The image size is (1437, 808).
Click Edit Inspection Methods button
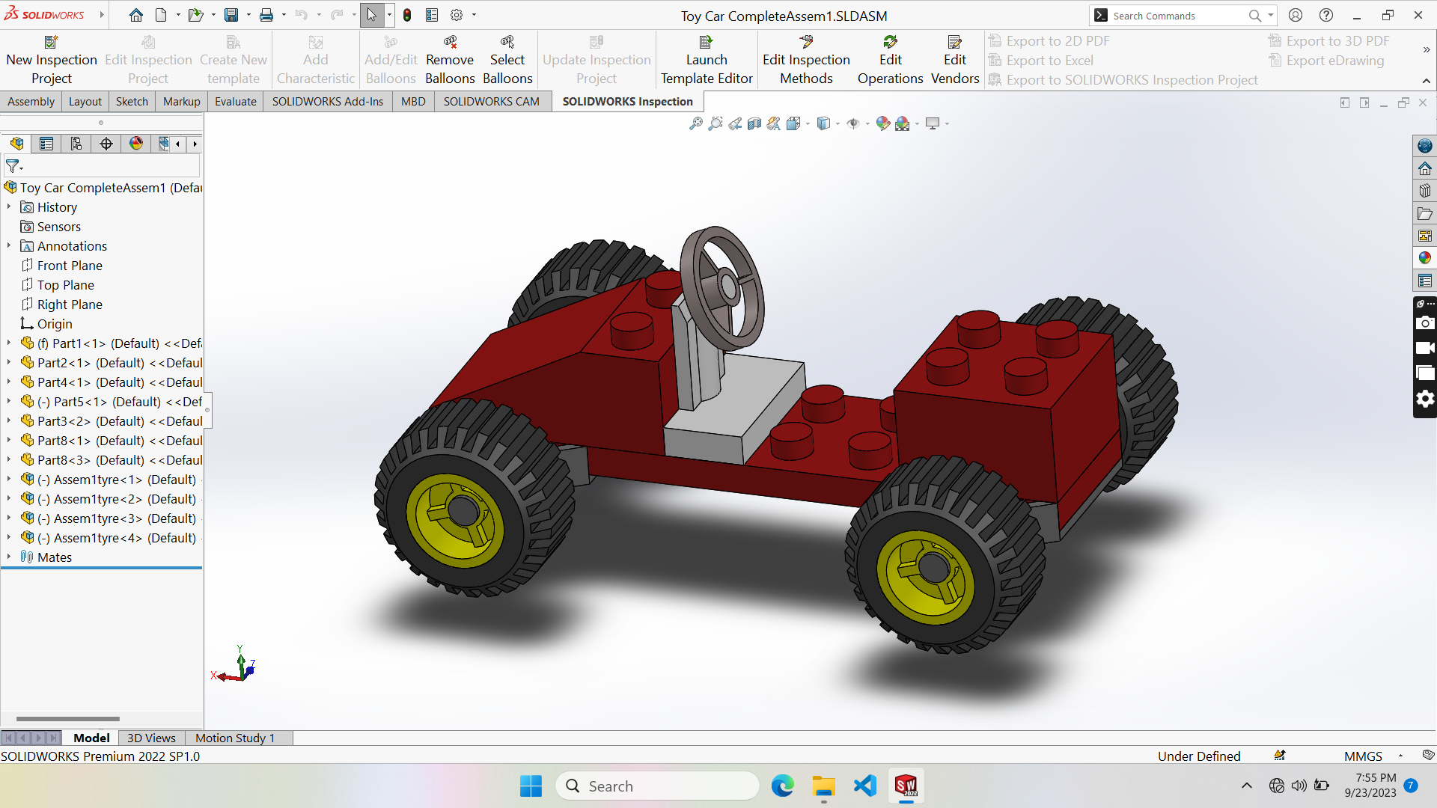click(806, 61)
